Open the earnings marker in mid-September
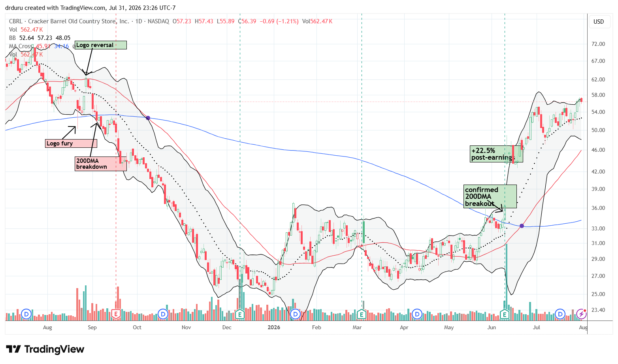 (116, 314)
